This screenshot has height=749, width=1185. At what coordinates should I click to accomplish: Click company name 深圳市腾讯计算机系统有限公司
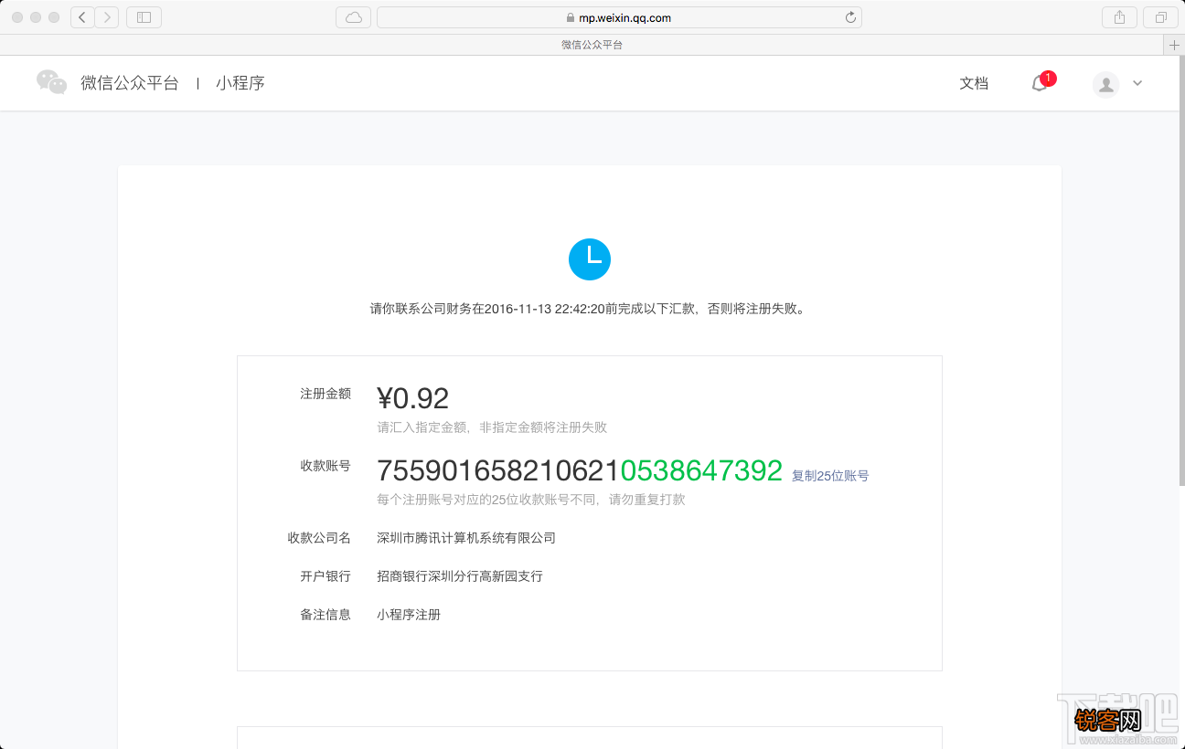[466, 538]
